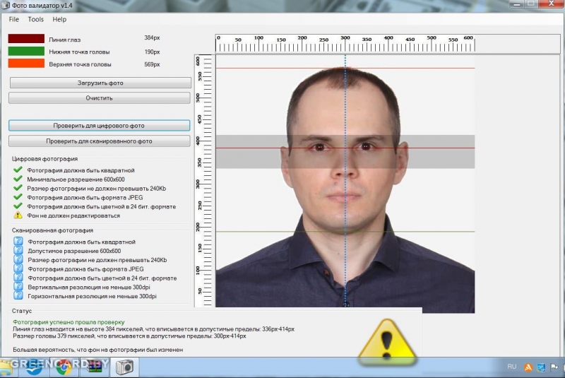Click the orange "Верхняя точка головы" color swatch
Screen dimensions: 565x378
coord(26,64)
